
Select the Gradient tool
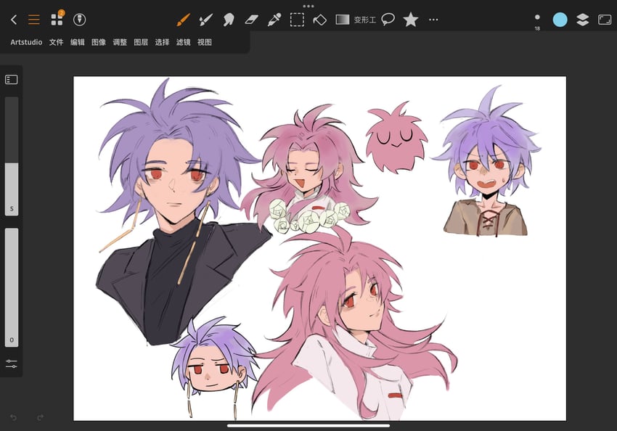tap(343, 20)
